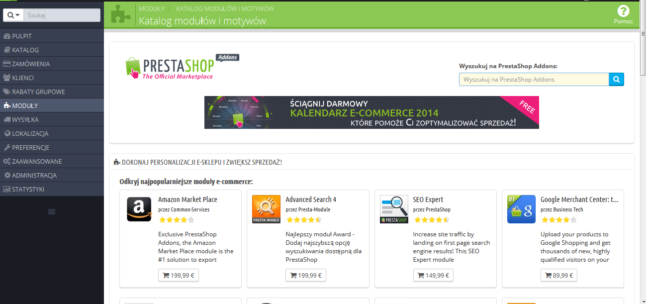The height and width of the screenshot is (304, 646).
Task: Click the Administracja gear icon
Action: (x=7, y=175)
